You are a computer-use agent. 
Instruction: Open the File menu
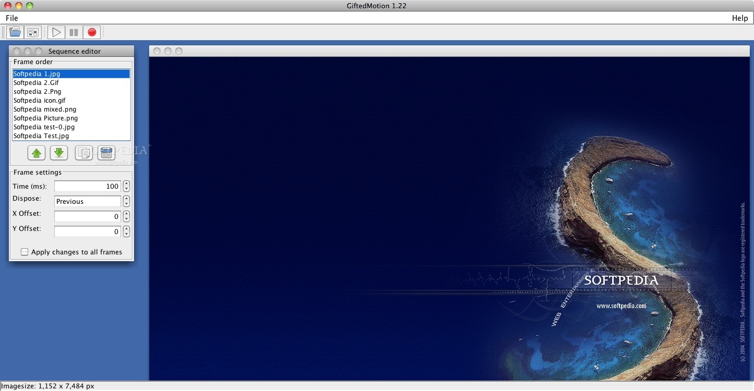pyautogui.click(x=11, y=18)
